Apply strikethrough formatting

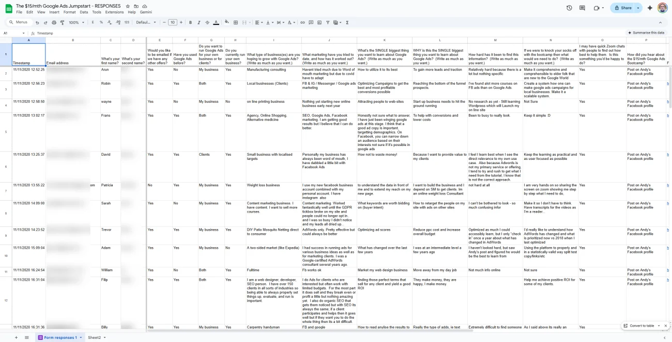(x=207, y=23)
